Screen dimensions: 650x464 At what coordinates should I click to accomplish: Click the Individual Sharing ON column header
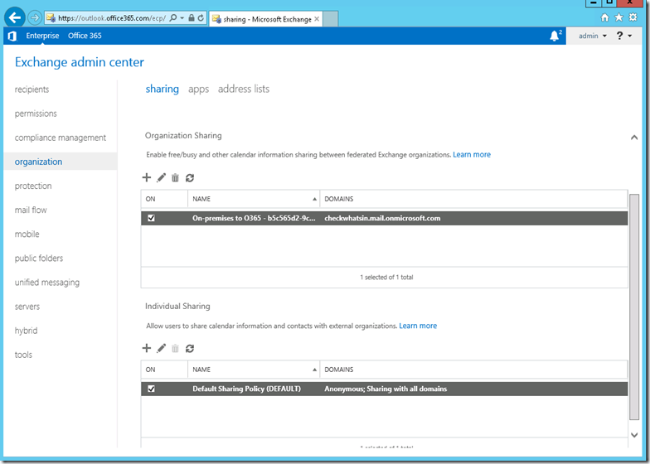click(164, 370)
